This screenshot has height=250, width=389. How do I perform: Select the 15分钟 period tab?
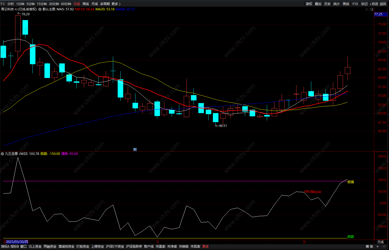tap(42, 4)
